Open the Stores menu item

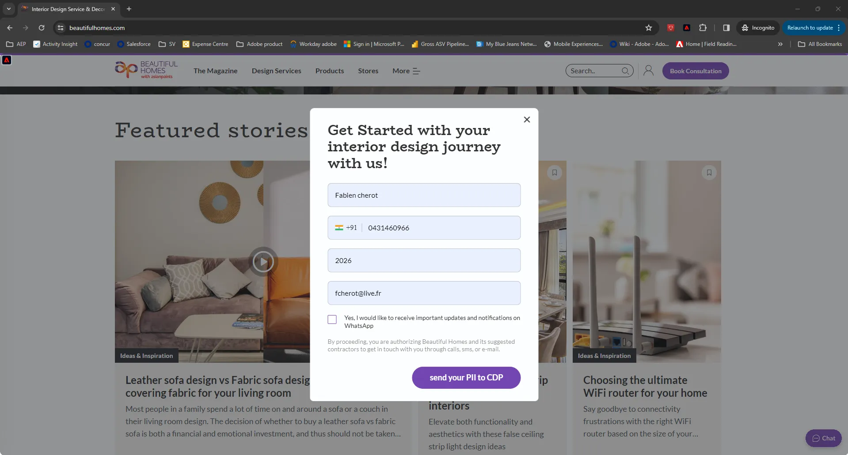368,71
